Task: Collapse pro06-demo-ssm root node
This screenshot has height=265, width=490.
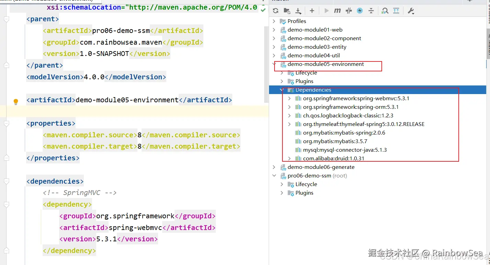Action: [274, 176]
